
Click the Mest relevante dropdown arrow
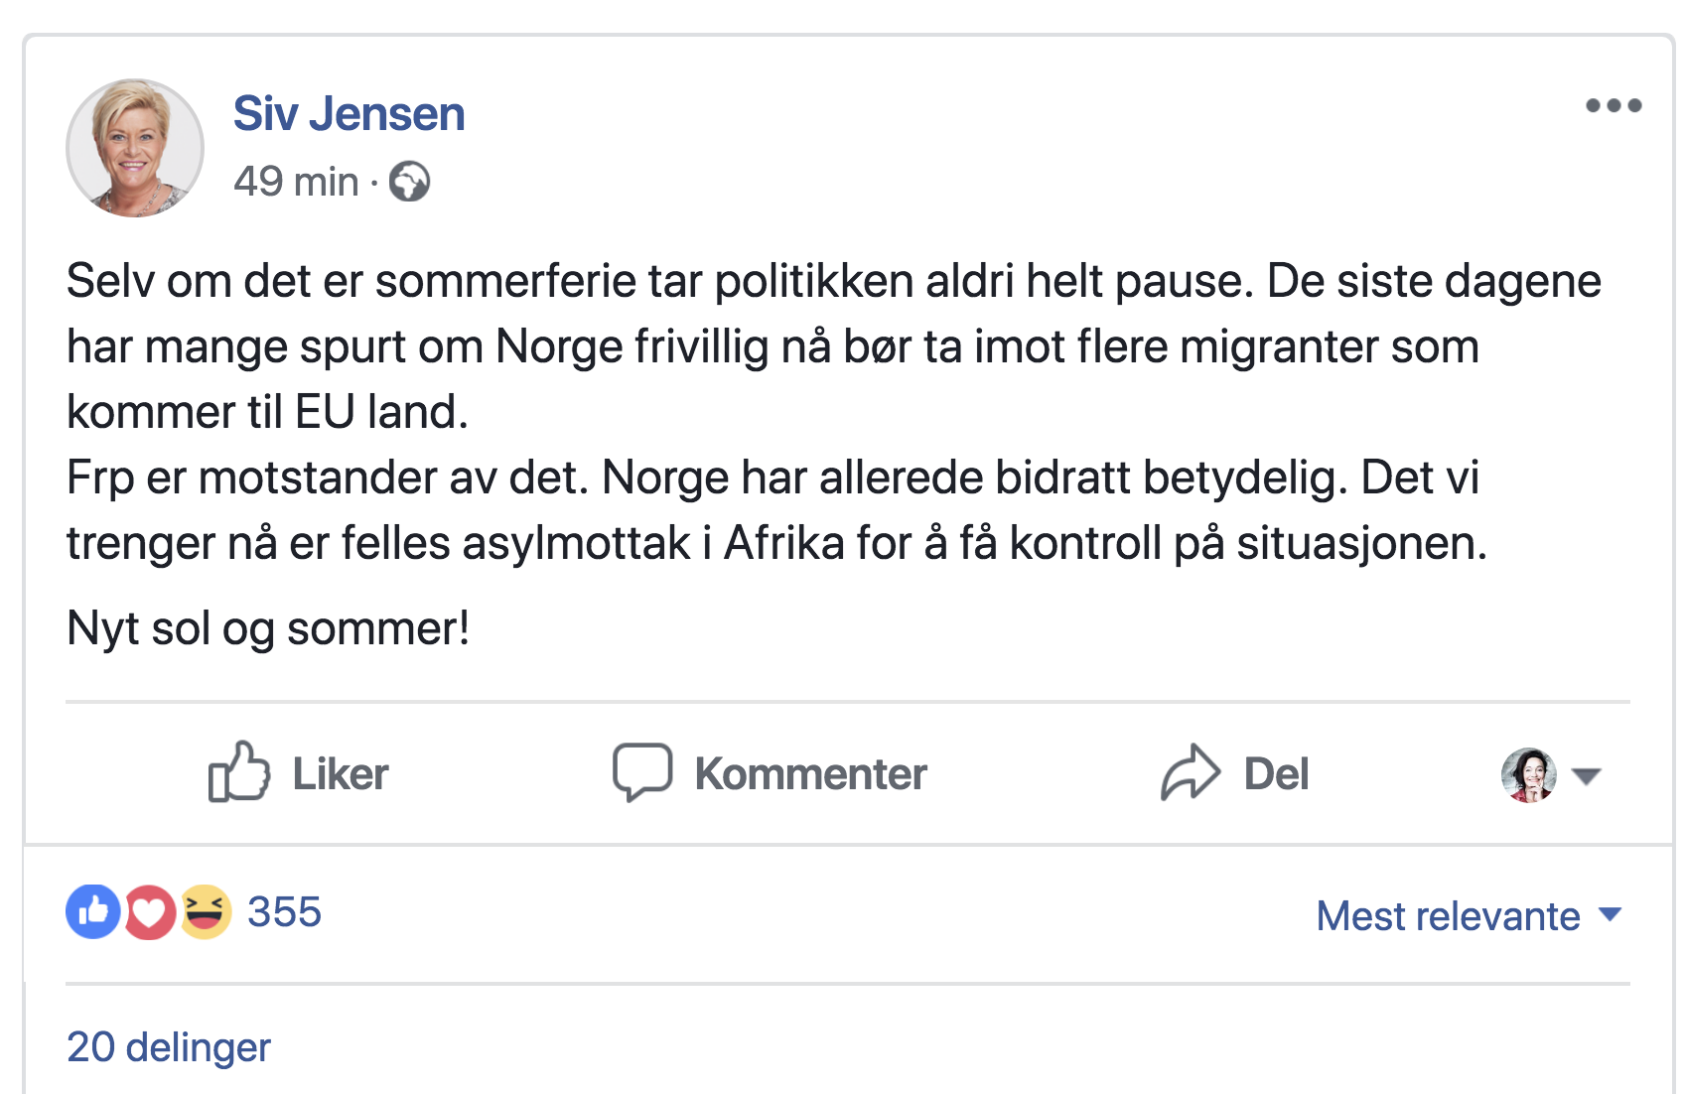click(x=1611, y=914)
